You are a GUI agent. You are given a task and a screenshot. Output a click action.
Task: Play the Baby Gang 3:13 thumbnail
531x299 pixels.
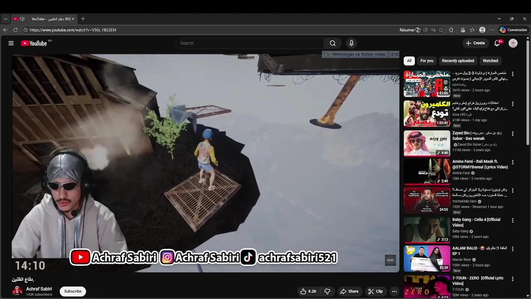point(427,230)
